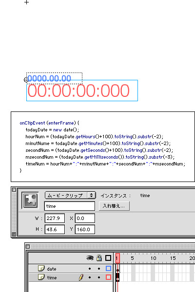Open the ムービークリップ behavior dropdown
Screen dimensions: 195x292
click(x=70, y=195)
